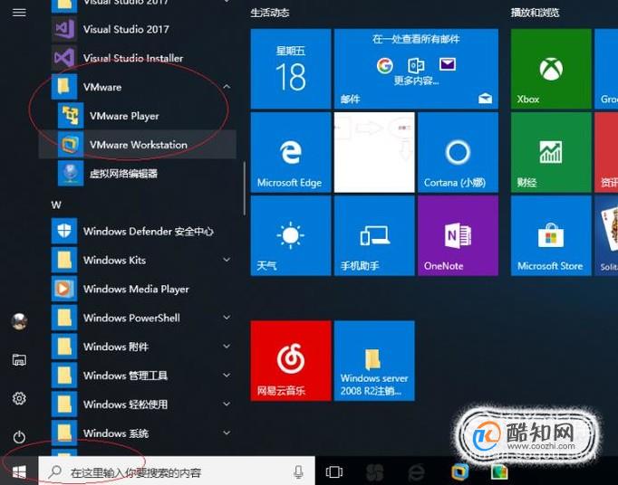Open the OneNote tile
This screenshot has width=618, height=485.
pos(458,236)
